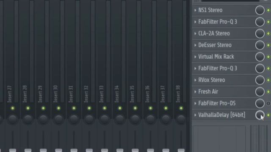271x152 pixels.
Task: Click the RVox Stereo mix level knob
Action: (x=260, y=80)
